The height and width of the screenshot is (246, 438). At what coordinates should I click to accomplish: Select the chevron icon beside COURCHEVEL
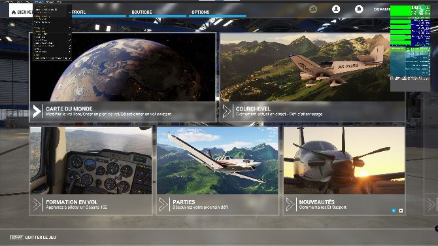(227, 111)
